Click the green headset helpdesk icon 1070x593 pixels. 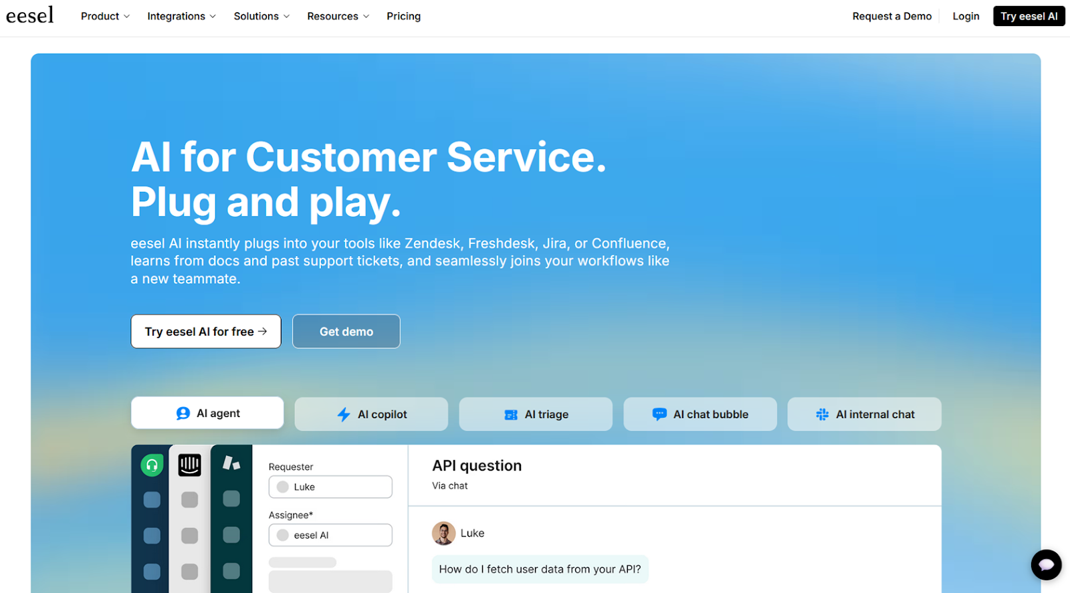tap(152, 465)
